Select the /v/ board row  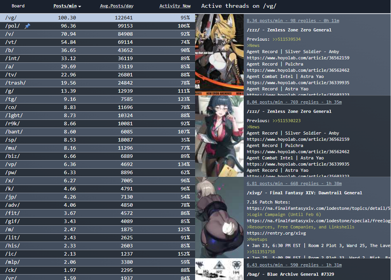point(98,34)
